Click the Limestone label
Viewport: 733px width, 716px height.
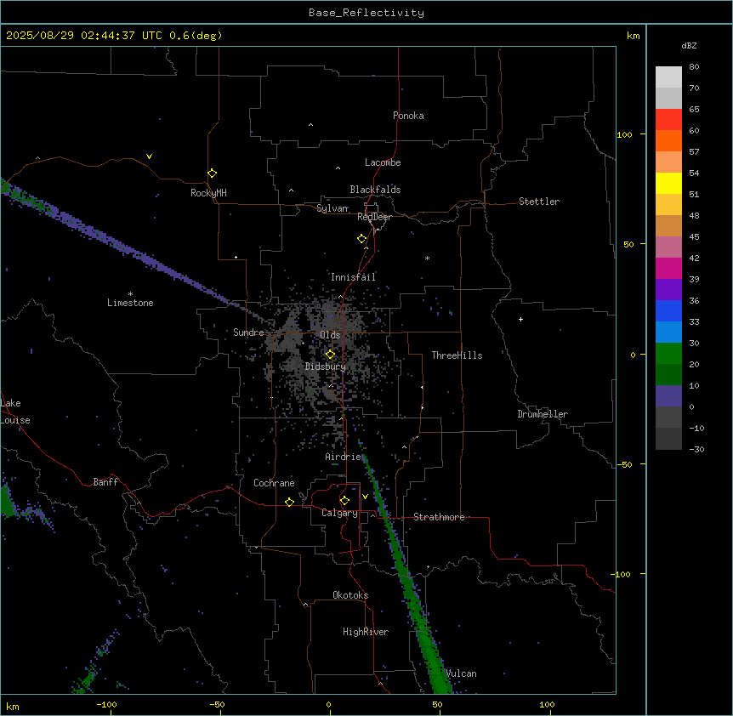pyautogui.click(x=130, y=303)
